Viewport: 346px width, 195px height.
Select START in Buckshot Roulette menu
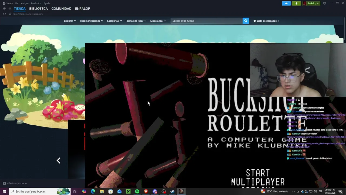click(x=258, y=173)
